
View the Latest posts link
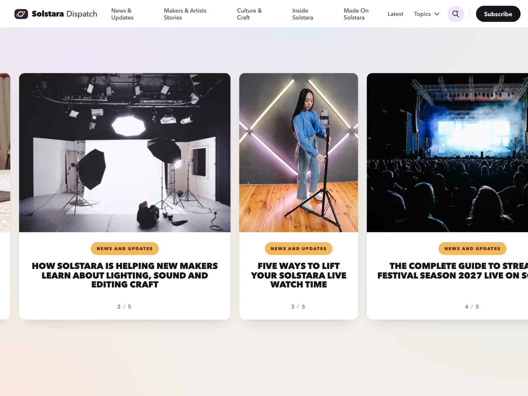tap(395, 14)
